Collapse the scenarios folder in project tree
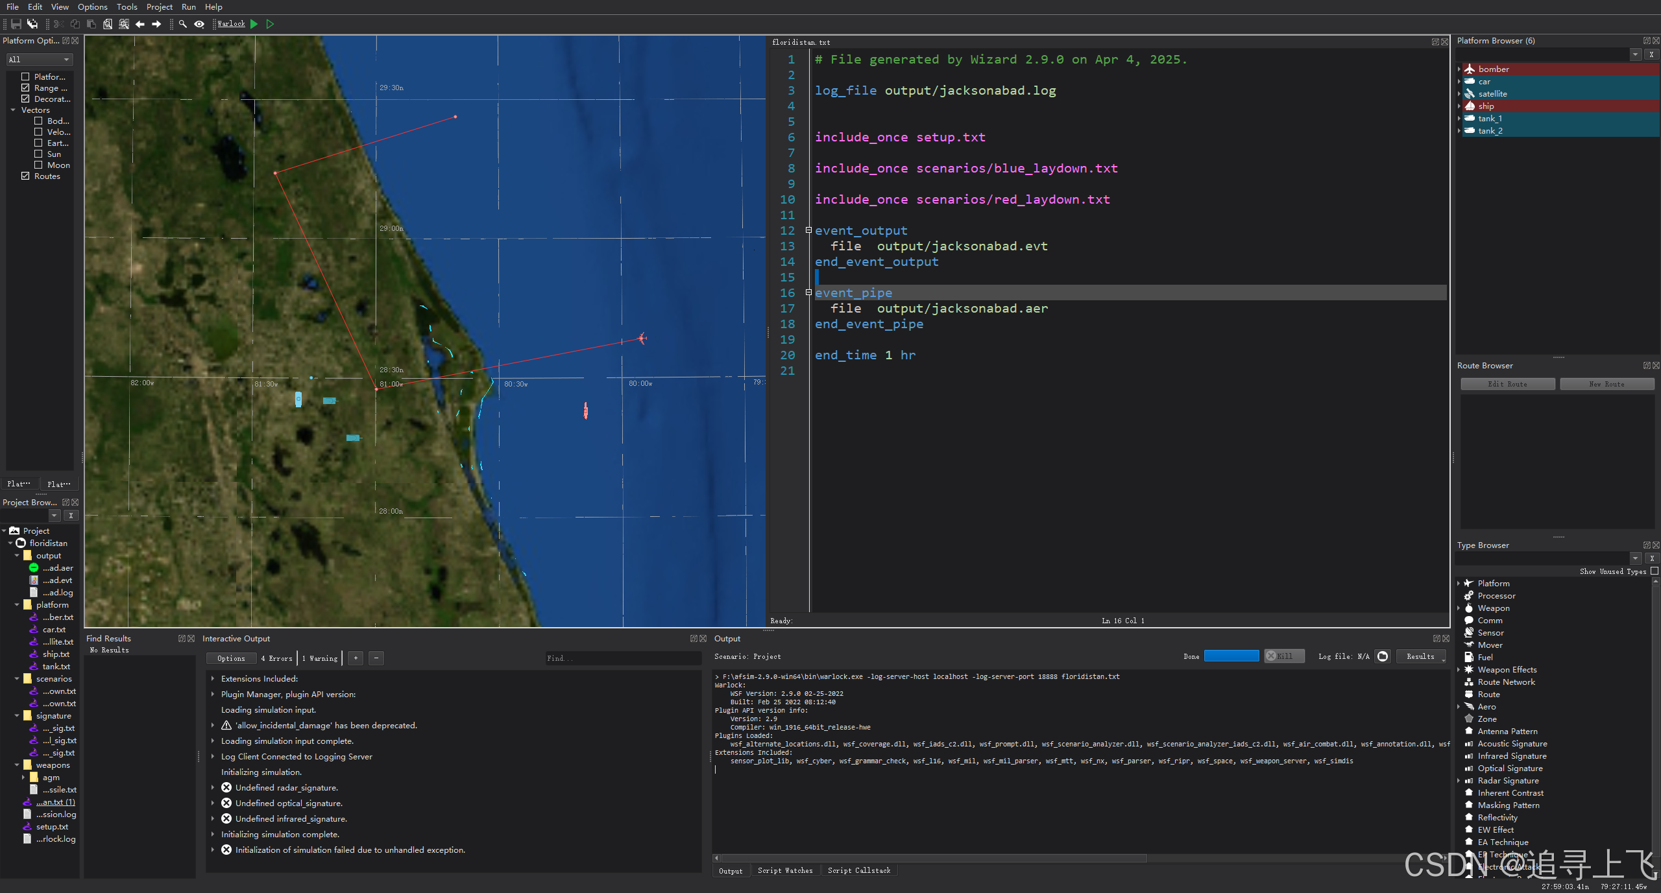 (x=17, y=678)
